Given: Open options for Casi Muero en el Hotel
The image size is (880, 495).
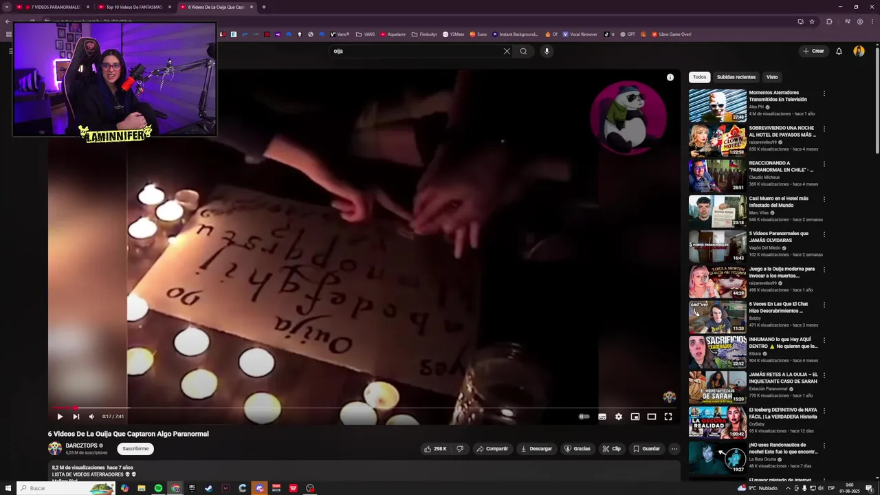Looking at the screenshot, I should click(824, 199).
